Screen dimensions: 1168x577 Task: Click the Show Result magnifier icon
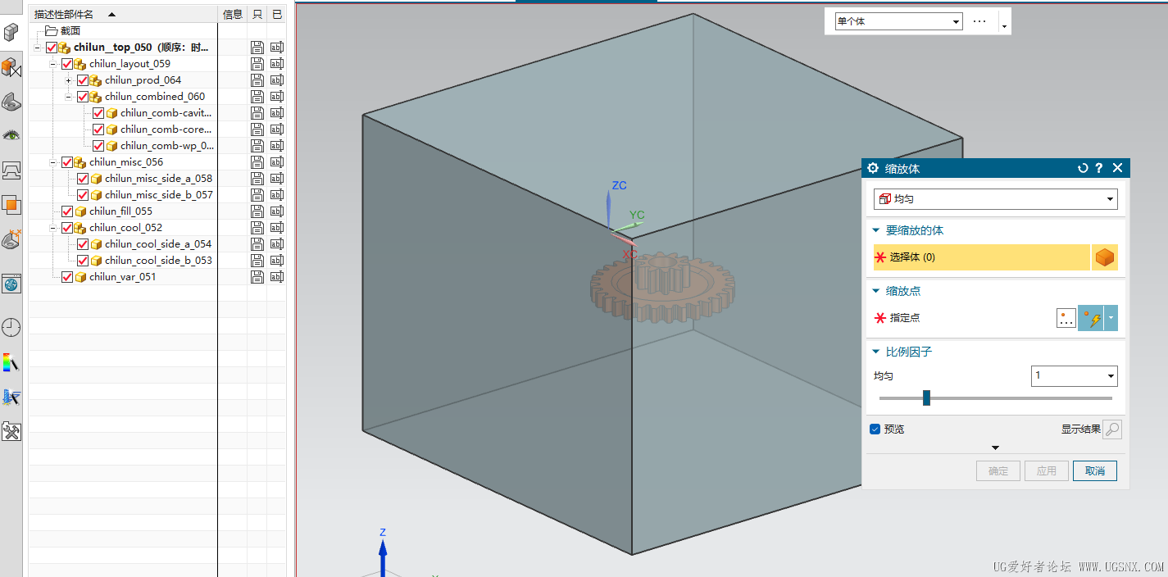click(1112, 429)
